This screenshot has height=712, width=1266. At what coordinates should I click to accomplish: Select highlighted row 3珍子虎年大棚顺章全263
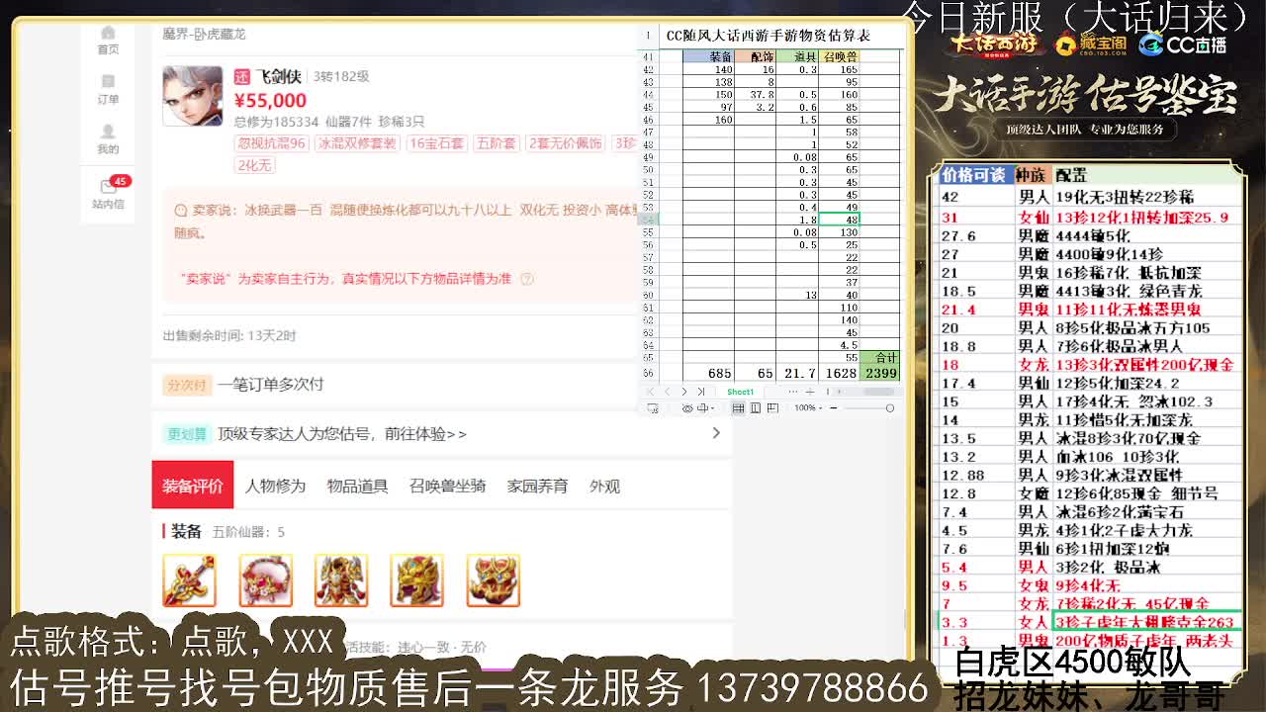coord(1089,622)
